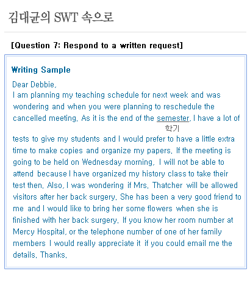The height and width of the screenshot is (293, 250).
Task: Click the underlined word "semester"
Action: pos(173,118)
